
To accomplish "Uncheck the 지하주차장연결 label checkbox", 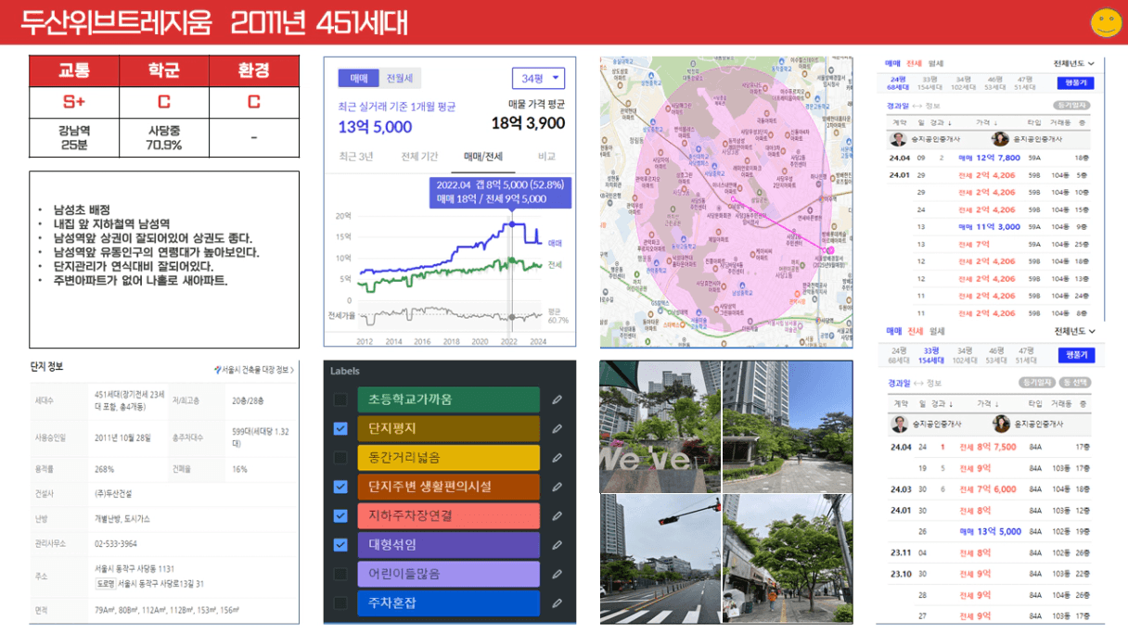I will point(340,515).
